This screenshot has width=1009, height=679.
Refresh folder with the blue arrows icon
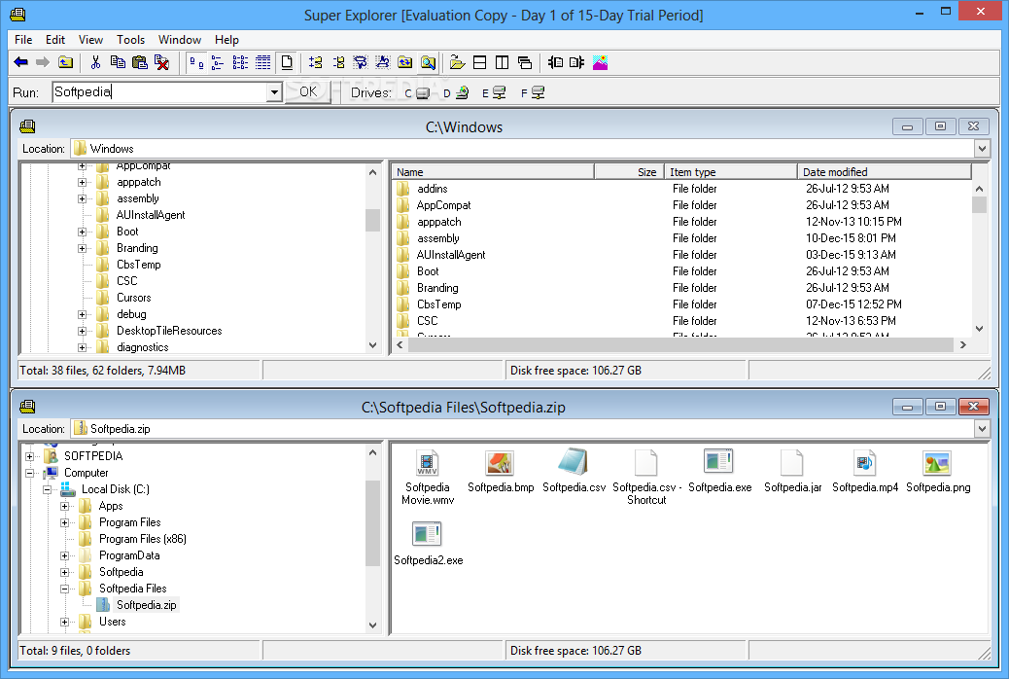(405, 62)
